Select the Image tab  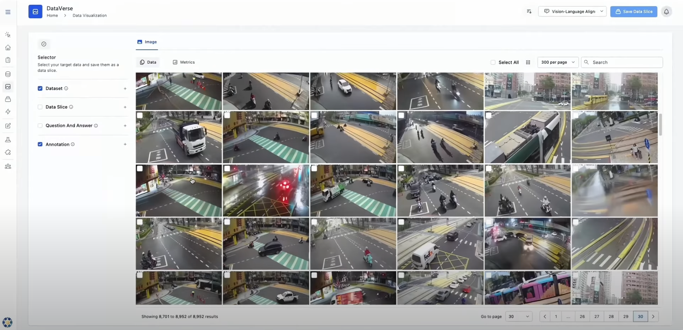(x=147, y=42)
